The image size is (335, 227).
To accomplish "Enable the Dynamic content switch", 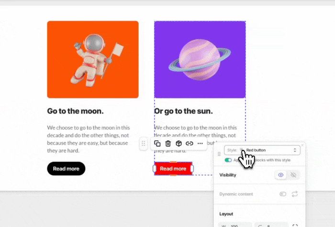I will click(283, 194).
